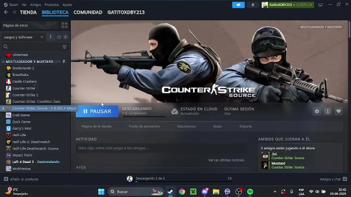Open Discord from the taskbar
Image resolution: width=351 pixels, height=197 pixels.
[205, 192]
